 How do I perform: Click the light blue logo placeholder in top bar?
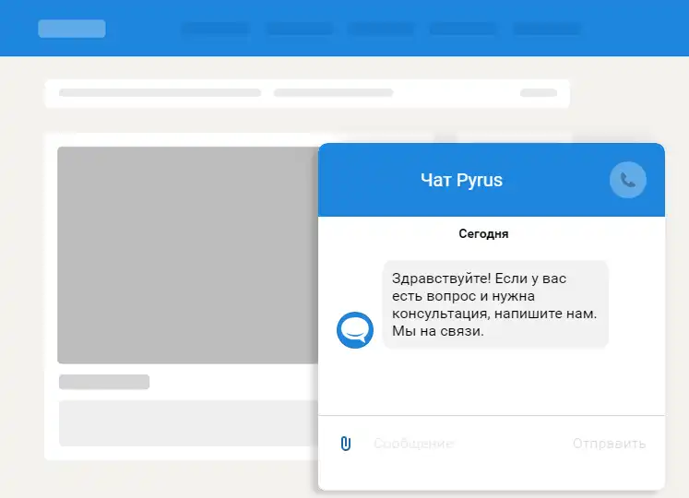coord(72,29)
